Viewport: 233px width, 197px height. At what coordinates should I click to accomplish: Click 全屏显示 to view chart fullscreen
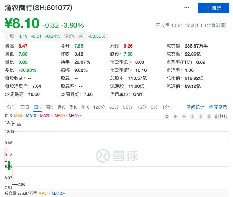218,107
